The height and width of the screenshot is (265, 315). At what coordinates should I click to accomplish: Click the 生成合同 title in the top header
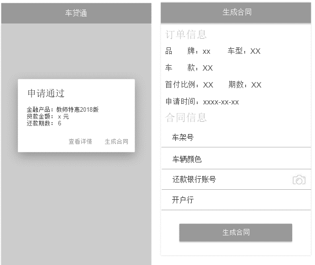236,12
